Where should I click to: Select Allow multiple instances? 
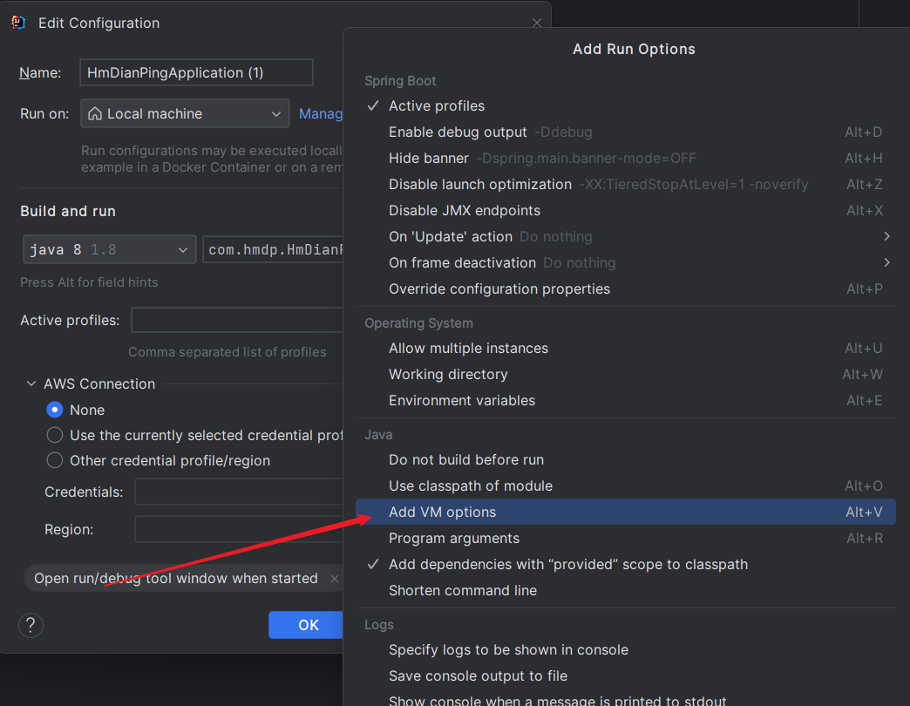click(626, 348)
